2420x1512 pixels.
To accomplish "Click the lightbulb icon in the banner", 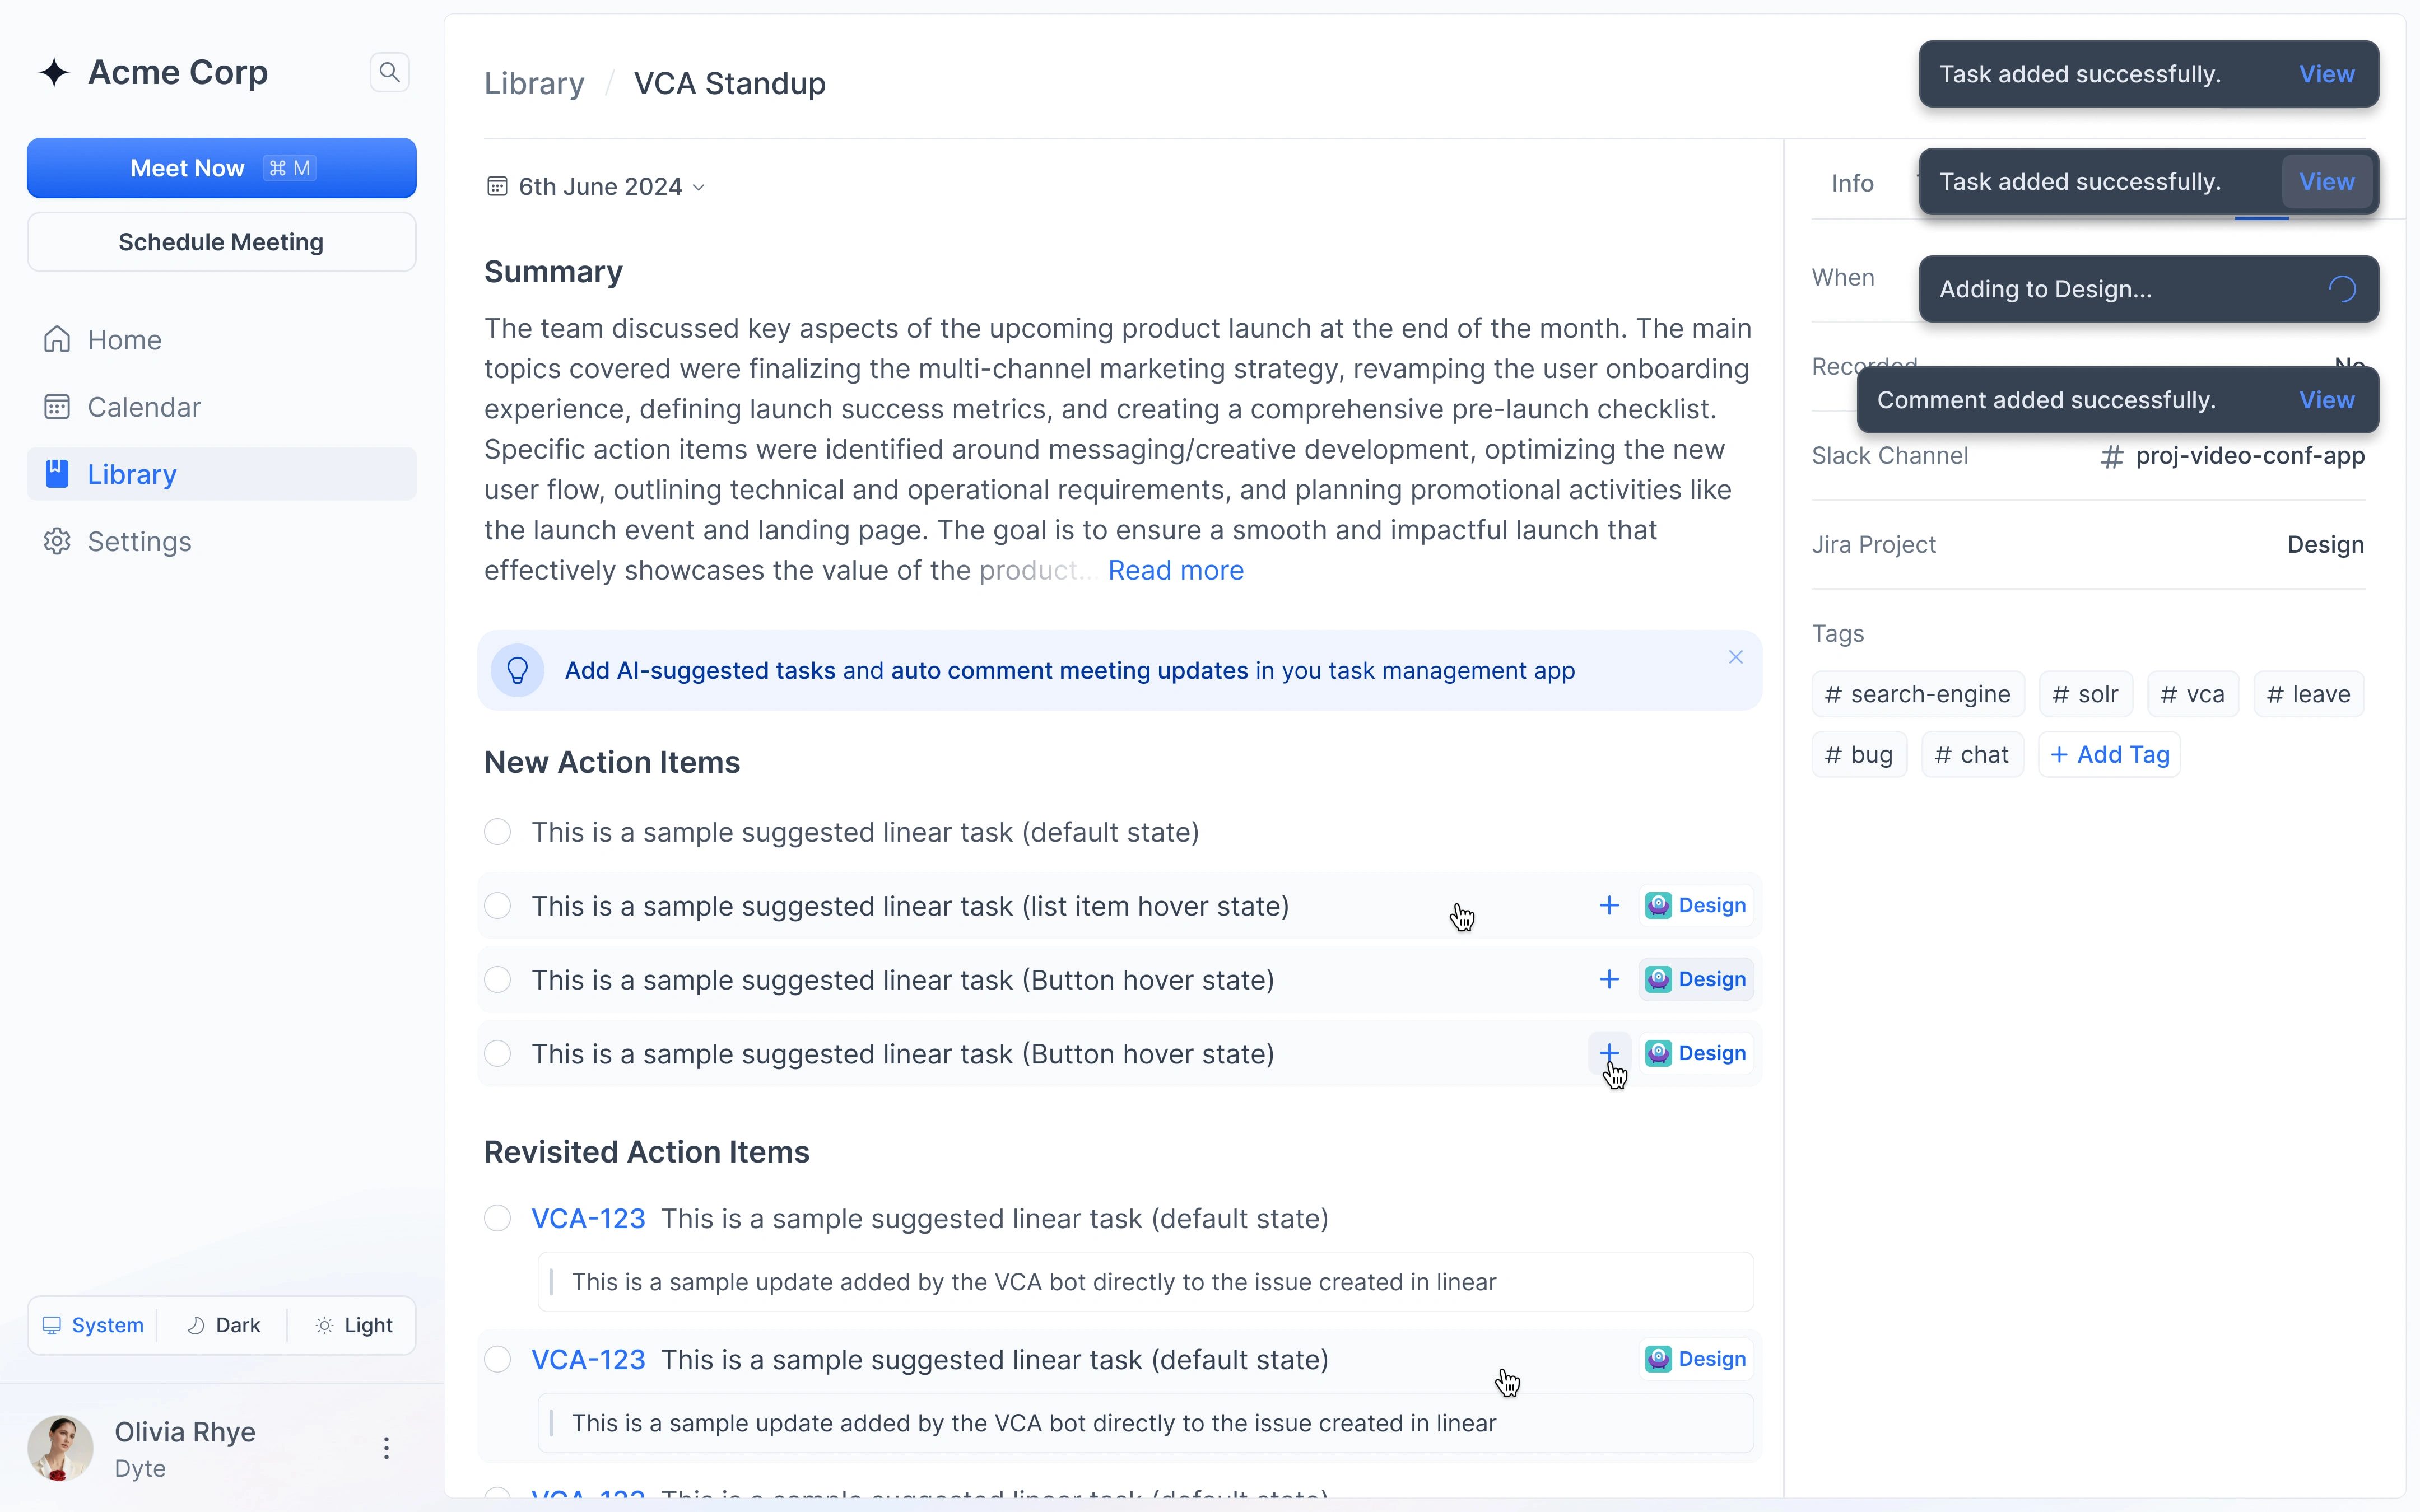I will click(517, 670).
